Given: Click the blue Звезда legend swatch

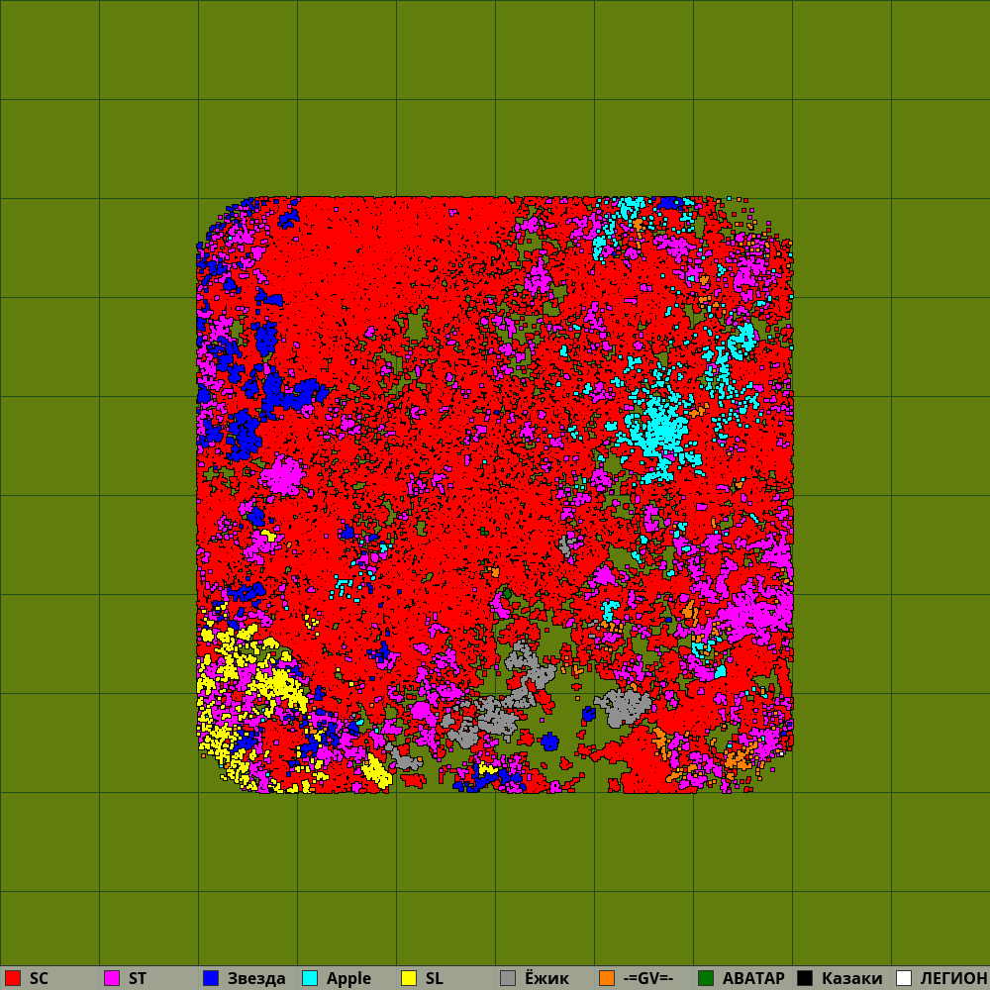Looking at the screenshot, I should tap(211, 978).
